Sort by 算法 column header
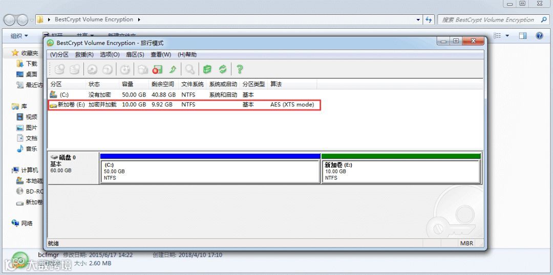Image resolution: width=553 pixels, height=275 pixels. [x=292, y=84]
